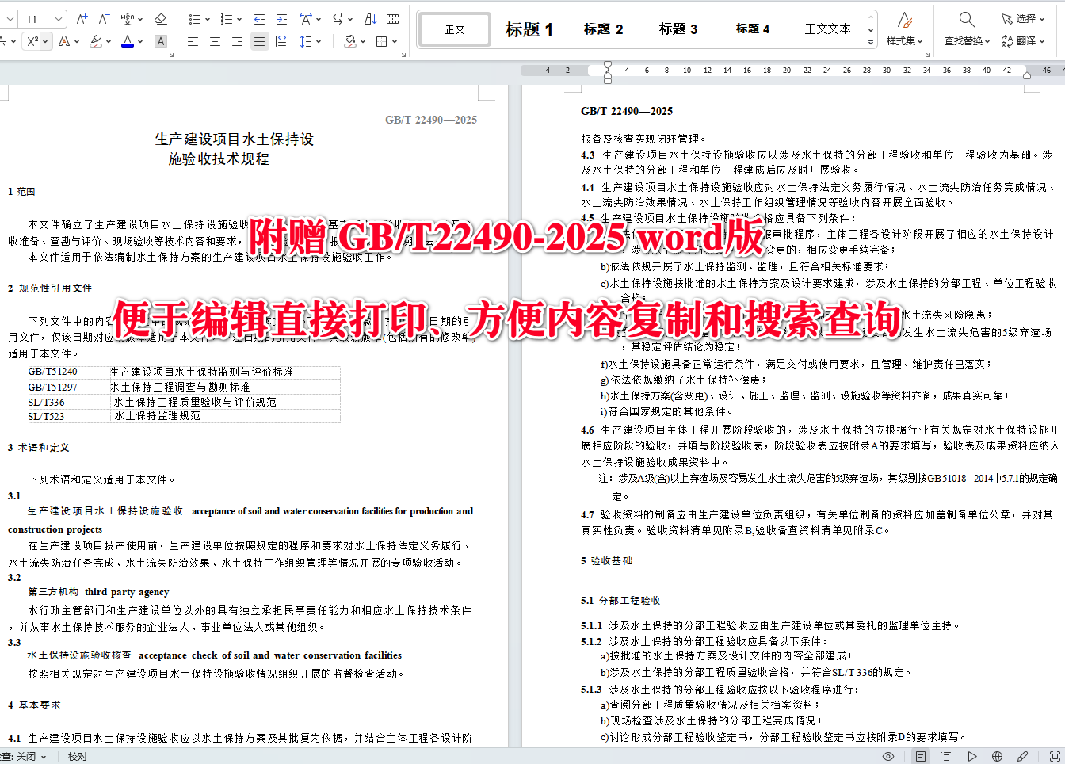This screenshot has width=1065, height=764.
Task: Click the Increase Font Size icon
Action: pos(82,18)
